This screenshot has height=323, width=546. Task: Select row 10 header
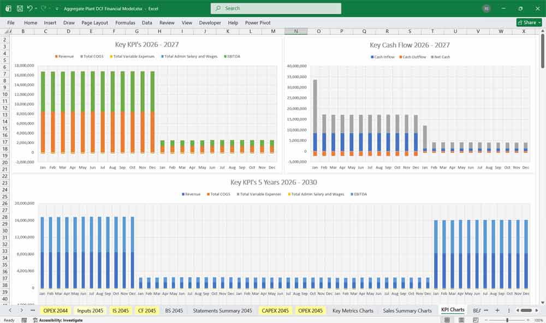5,94
